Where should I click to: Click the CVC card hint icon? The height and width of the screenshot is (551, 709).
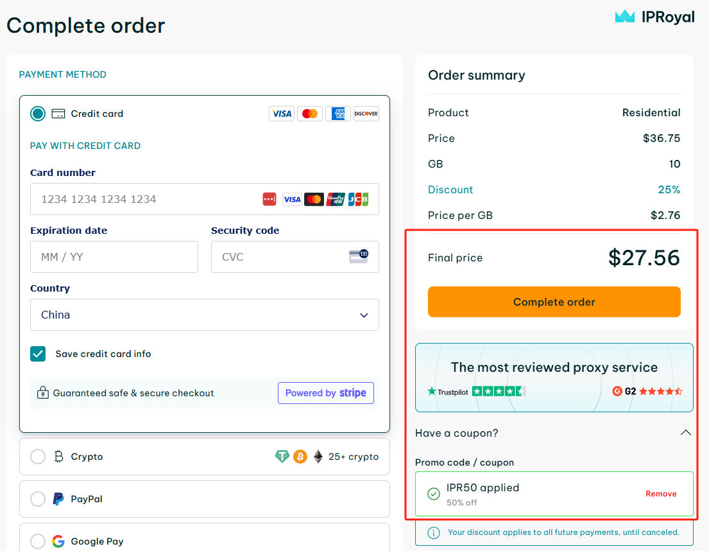(x=358, y=257)
